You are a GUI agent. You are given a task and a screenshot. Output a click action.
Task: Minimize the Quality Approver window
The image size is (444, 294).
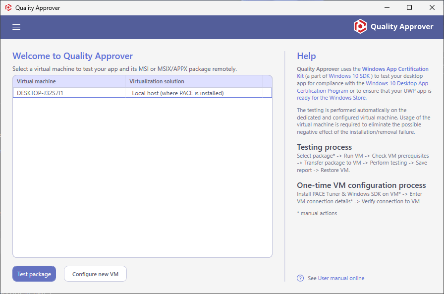tap(387, 7)
